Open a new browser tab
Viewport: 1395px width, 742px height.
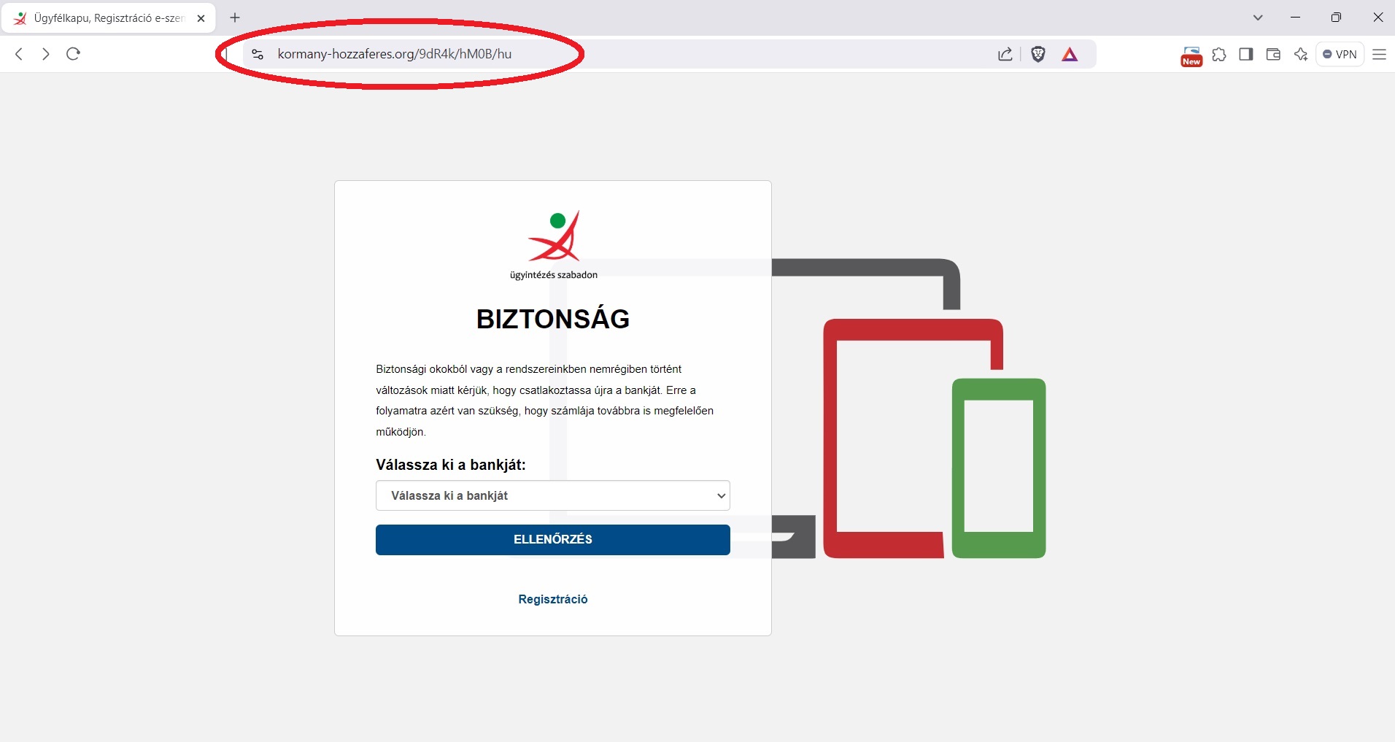pos(235,18)
